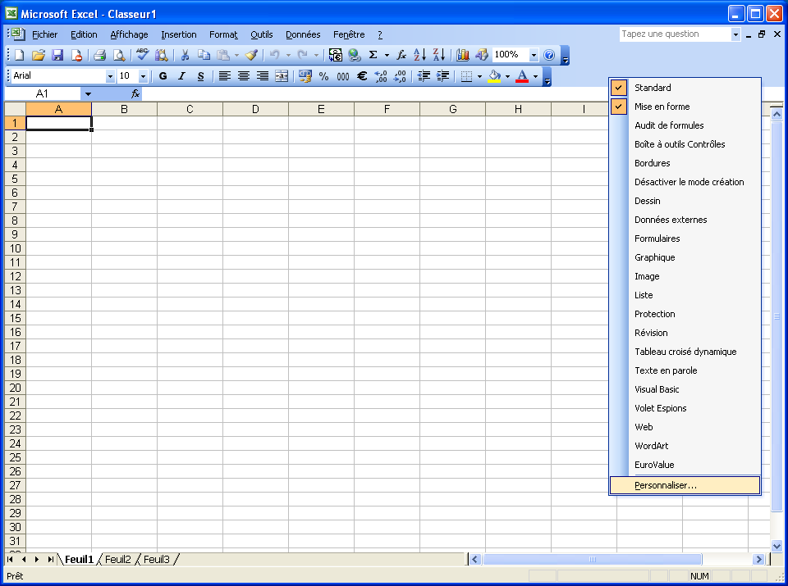Jump to the last sheet tab with the scroll arrow
The image size is (788, 586).
[50, 560]
